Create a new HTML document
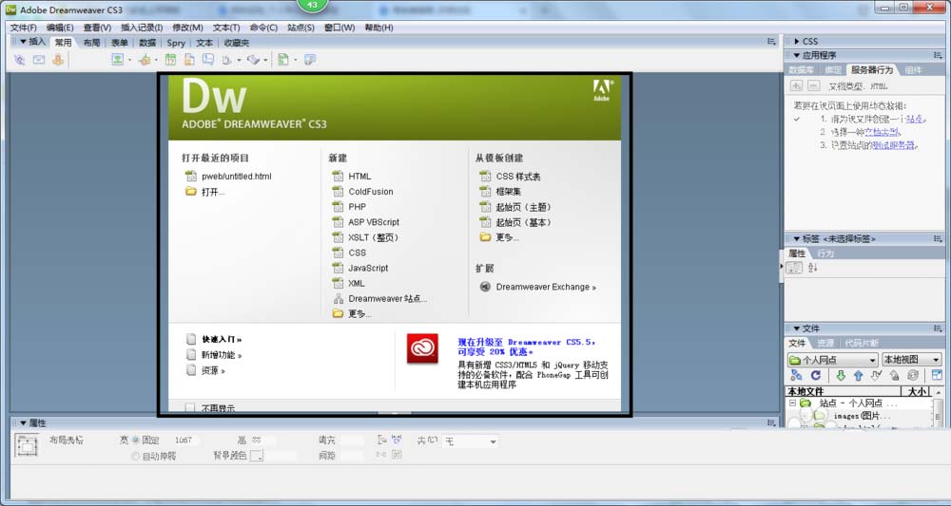 (x=359, y=176)
